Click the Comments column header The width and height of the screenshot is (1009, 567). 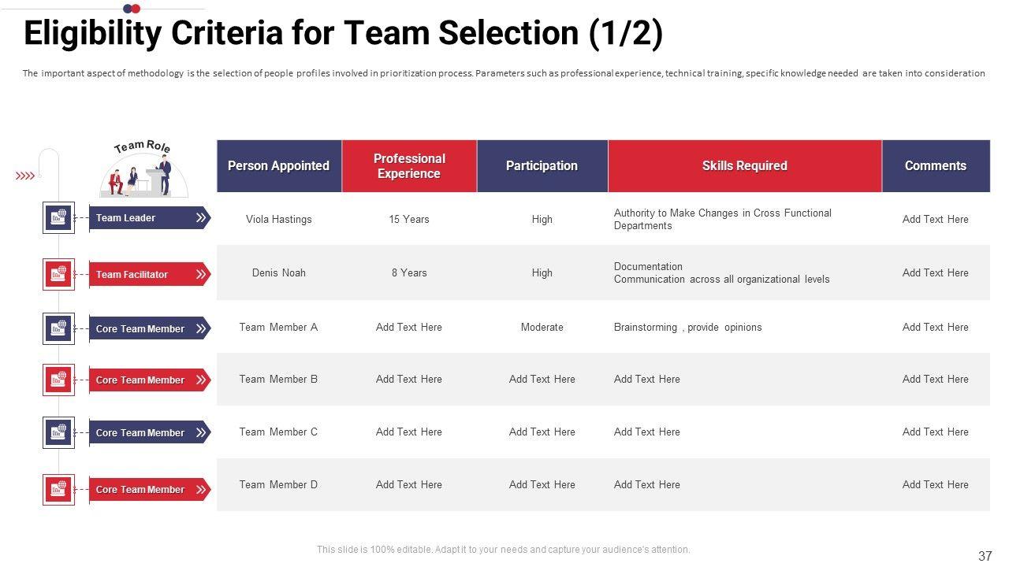pyautogui.click(x=936, y=166)
